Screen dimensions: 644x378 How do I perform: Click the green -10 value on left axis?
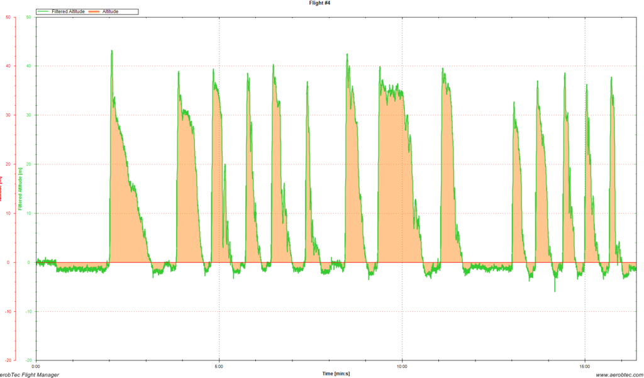point(28,311)
